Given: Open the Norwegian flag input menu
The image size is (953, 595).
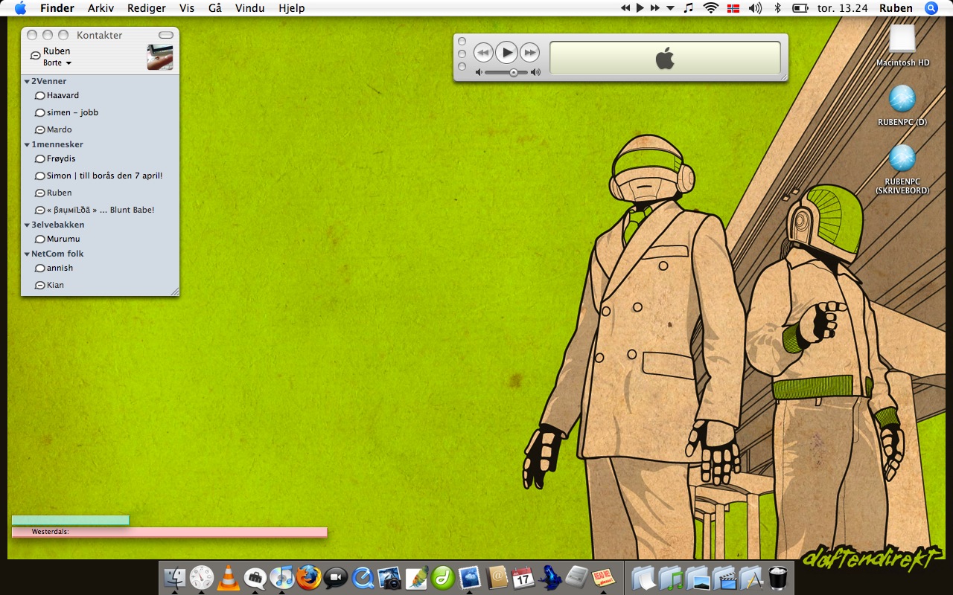Looking at the screenshot, I should click(733, 8).
